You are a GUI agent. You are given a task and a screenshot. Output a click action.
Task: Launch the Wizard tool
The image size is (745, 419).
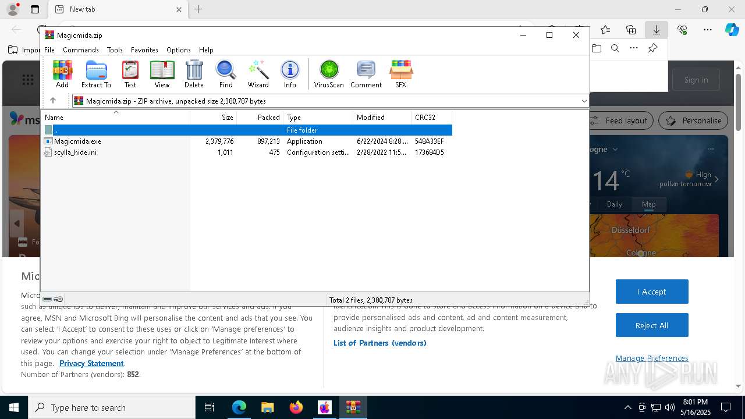tap(258, 74)
